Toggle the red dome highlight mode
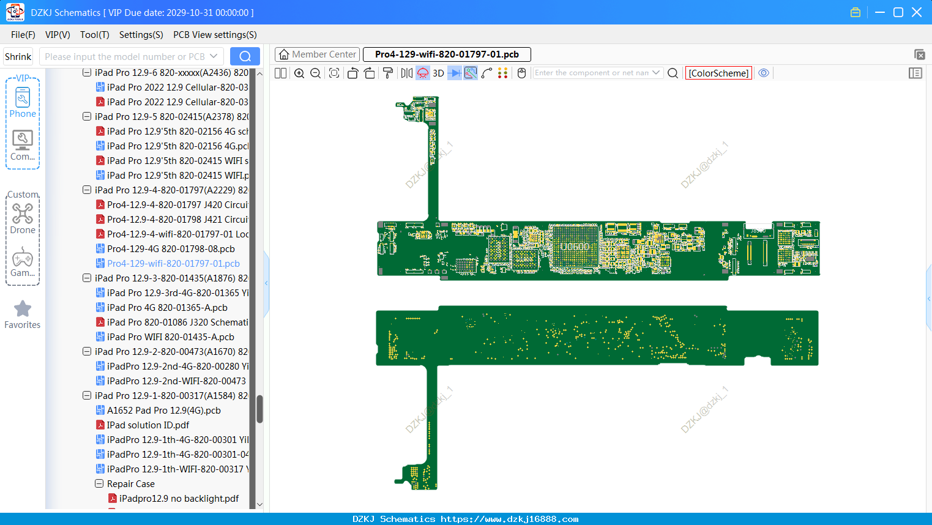932x525 pixels. 423,73
